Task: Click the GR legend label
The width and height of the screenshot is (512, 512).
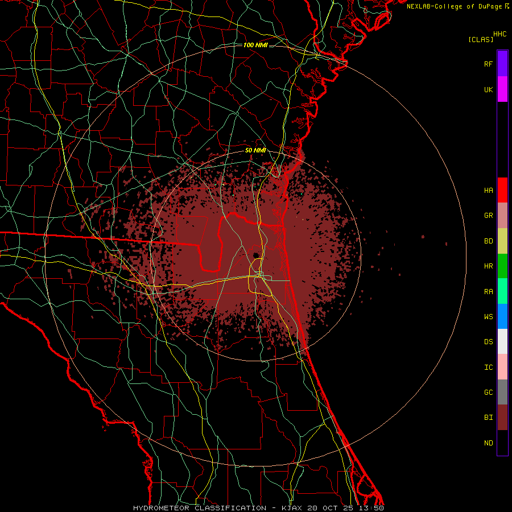Action: coord(488,216)
